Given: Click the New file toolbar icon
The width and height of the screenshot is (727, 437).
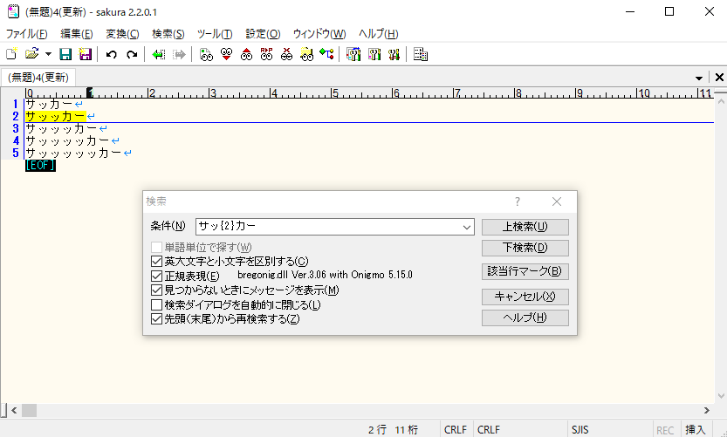Looking at the screenshot, I should (x=11, y=54).
